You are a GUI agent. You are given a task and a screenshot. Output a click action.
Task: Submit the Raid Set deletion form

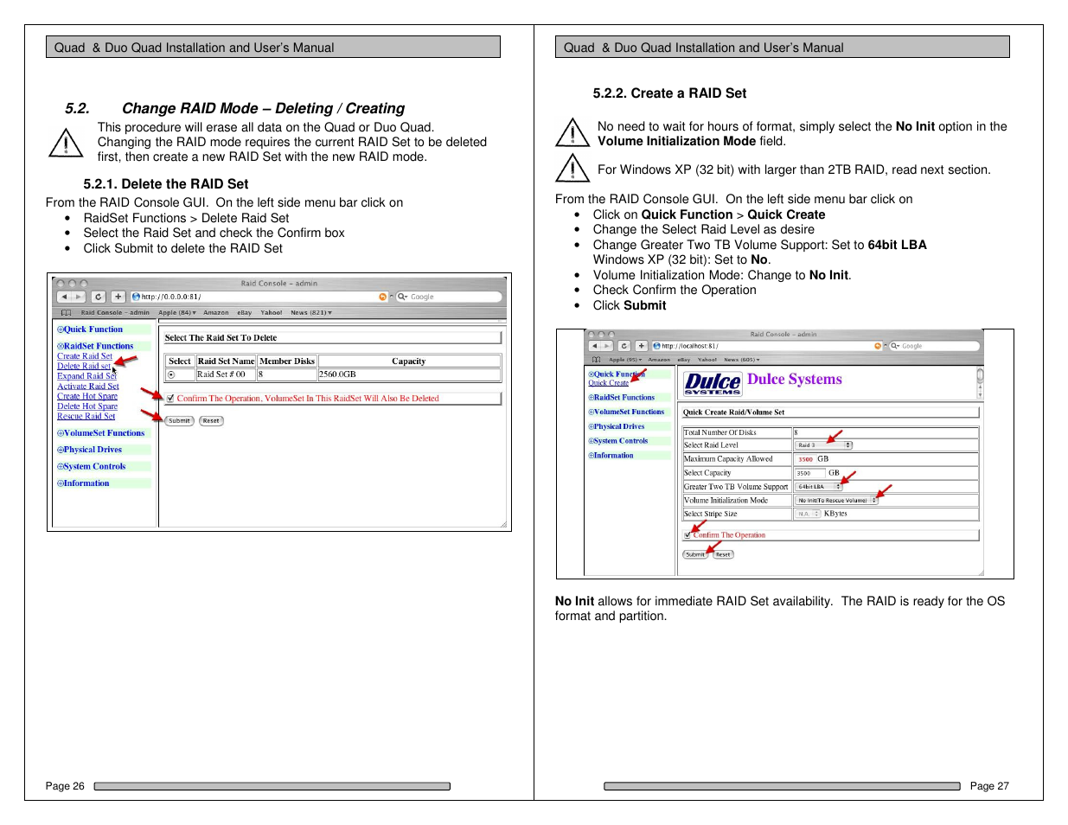coord(179,421)
